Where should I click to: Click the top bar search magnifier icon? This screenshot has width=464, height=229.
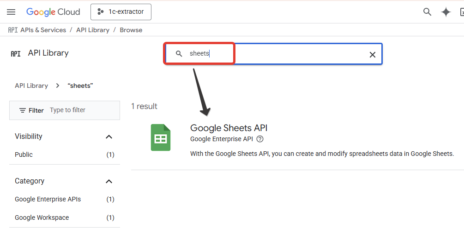point(428,12)
